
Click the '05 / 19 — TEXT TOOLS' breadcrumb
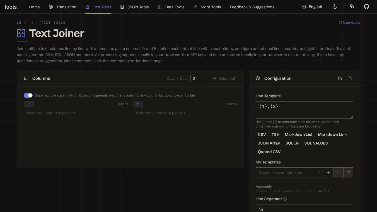[41, 23]
